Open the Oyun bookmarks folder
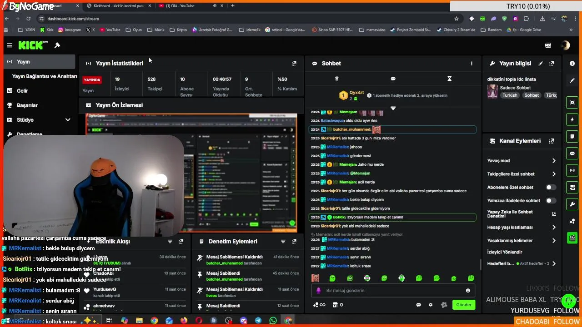This screenshot has height=327, width=582. coord(133,30)
